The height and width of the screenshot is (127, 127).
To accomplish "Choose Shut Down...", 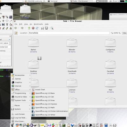I will coord(21,121).
